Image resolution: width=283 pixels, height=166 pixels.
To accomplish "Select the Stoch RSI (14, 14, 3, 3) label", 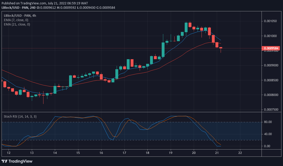I will pyautogui.click(x=20, y=116).
